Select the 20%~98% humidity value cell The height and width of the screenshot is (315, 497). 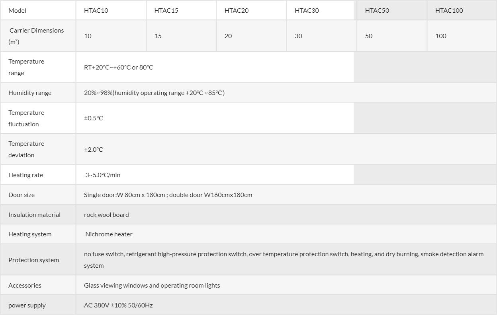coord(286,93)
